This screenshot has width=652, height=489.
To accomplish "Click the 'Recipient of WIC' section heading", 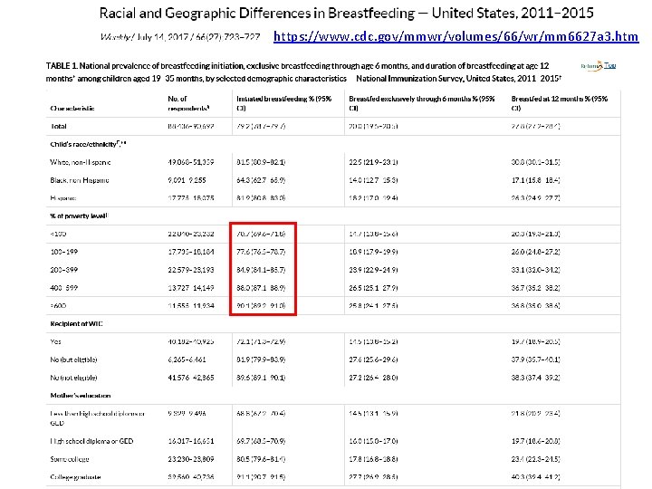I will pyautogui.click(x=76, y=323).
